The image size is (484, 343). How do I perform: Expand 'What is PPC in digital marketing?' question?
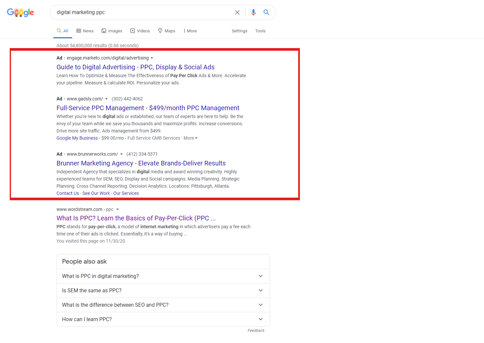click(163, 276)
